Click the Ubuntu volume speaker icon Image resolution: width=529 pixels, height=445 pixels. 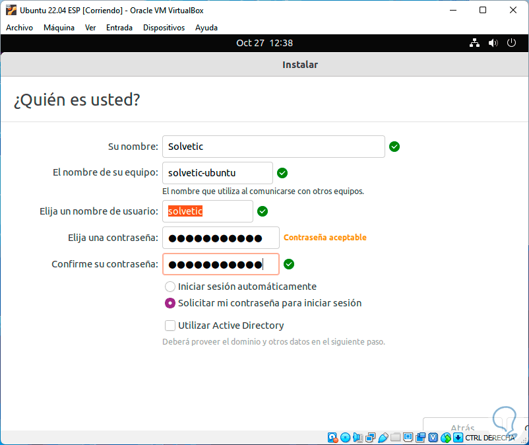[493, 43]
